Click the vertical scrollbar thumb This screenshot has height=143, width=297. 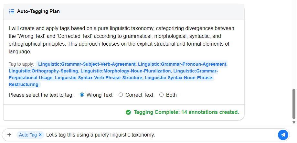pos(294,104)
